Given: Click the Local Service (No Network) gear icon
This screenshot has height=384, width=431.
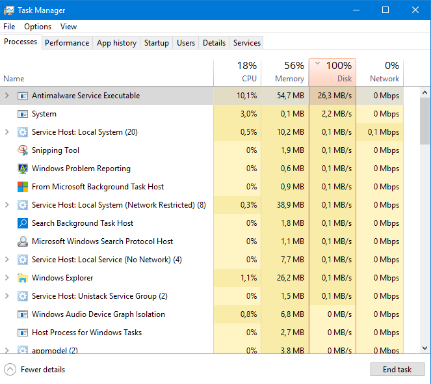Looking at the screenshot, I should (x=23, y=260).
